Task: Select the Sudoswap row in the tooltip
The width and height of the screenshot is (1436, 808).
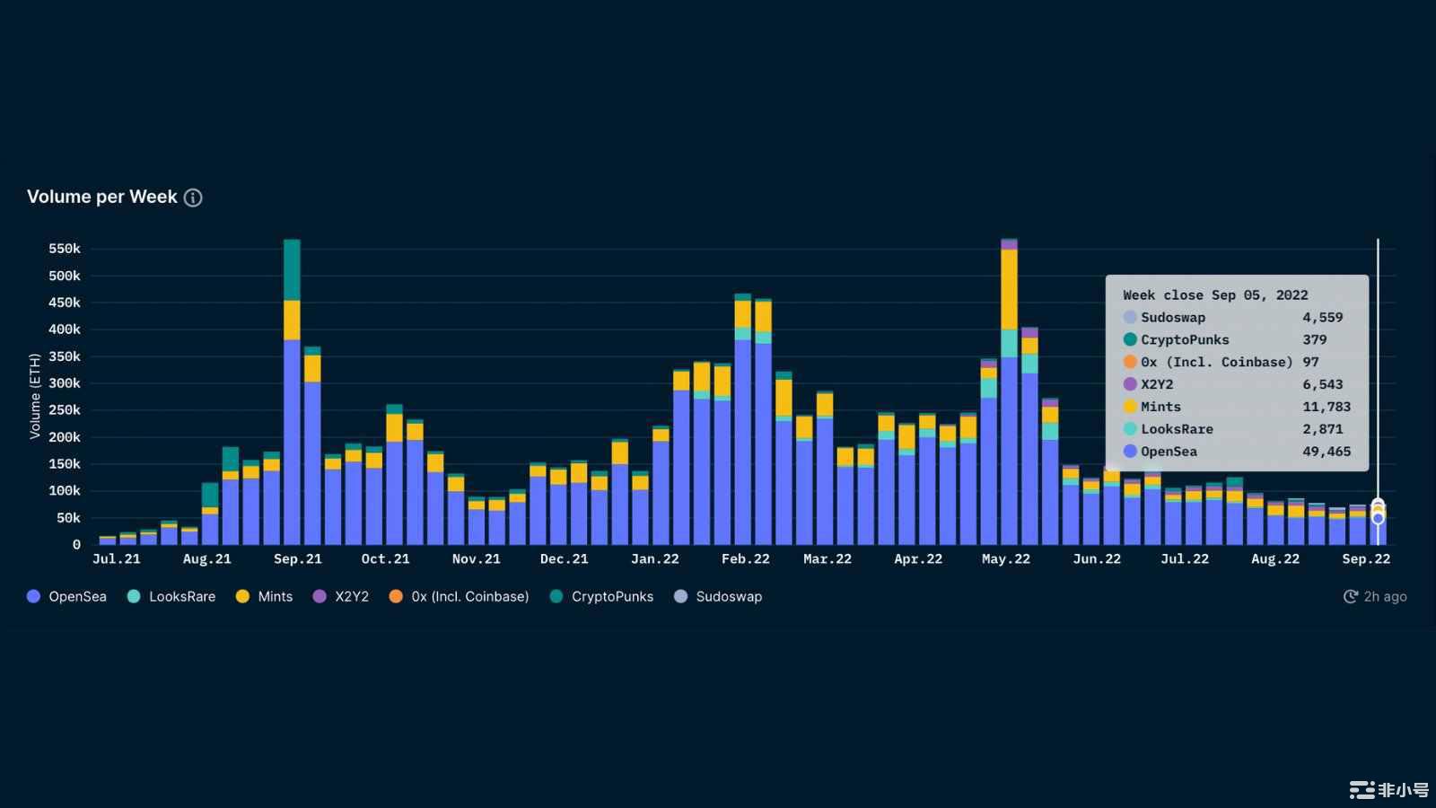Action: pyautogui.click(x=1234, y=318)
